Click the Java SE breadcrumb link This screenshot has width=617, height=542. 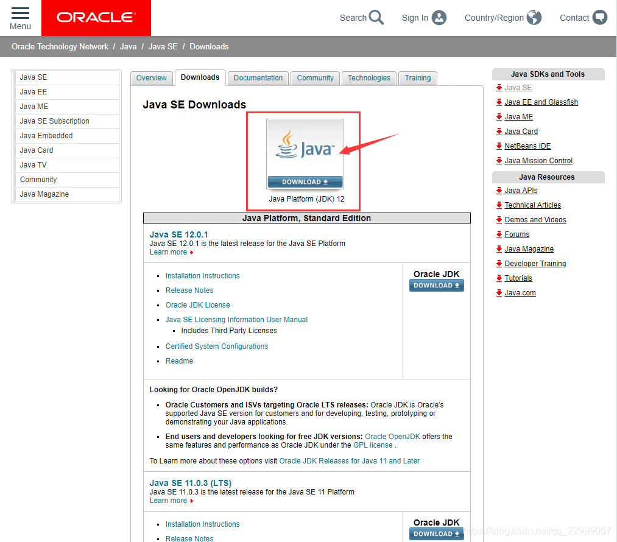pyautogui.click(x=163, y=46)
